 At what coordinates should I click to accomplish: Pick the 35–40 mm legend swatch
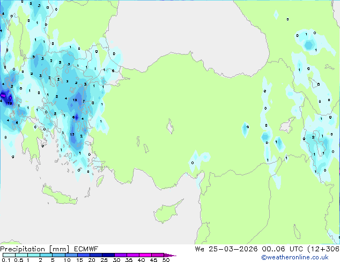coord(132,255)
